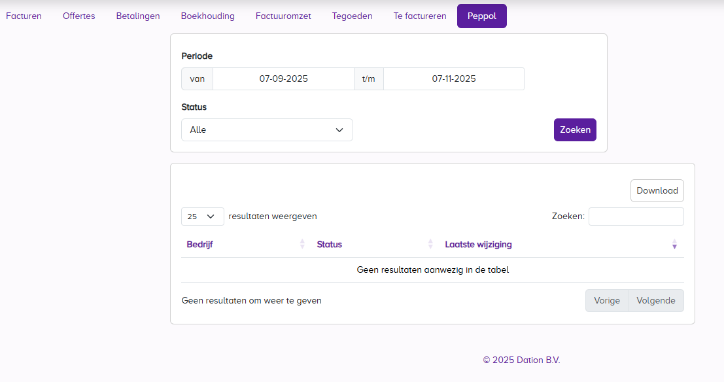Click the Periode label
Viewport: 724px width, 382px height.
tap(197, 56)
